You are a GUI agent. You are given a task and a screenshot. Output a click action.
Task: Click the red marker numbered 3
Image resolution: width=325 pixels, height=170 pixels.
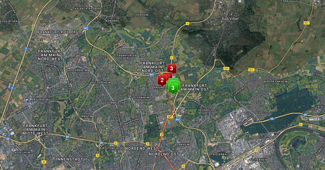tap(171, 68)
